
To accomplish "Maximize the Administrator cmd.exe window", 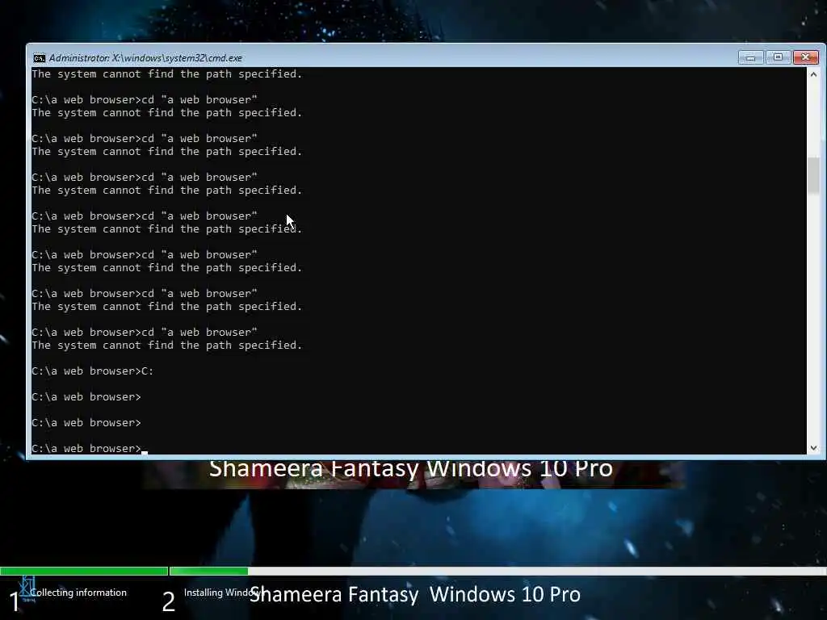I will (778, 57).
